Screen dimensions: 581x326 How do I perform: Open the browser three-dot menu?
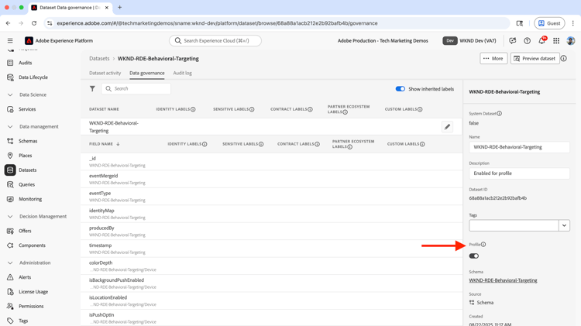572,23
